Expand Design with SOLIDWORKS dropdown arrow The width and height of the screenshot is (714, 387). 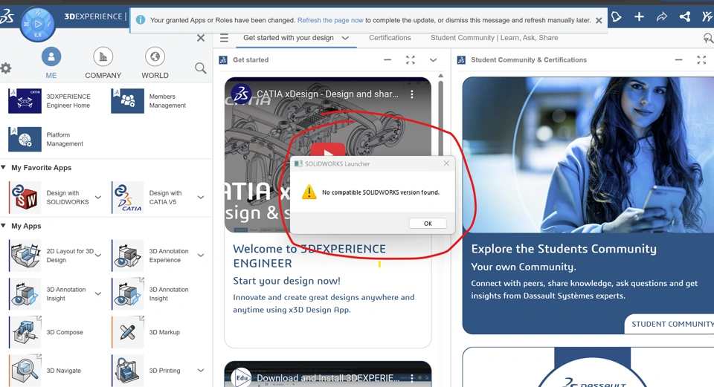(x=98, y=198)
